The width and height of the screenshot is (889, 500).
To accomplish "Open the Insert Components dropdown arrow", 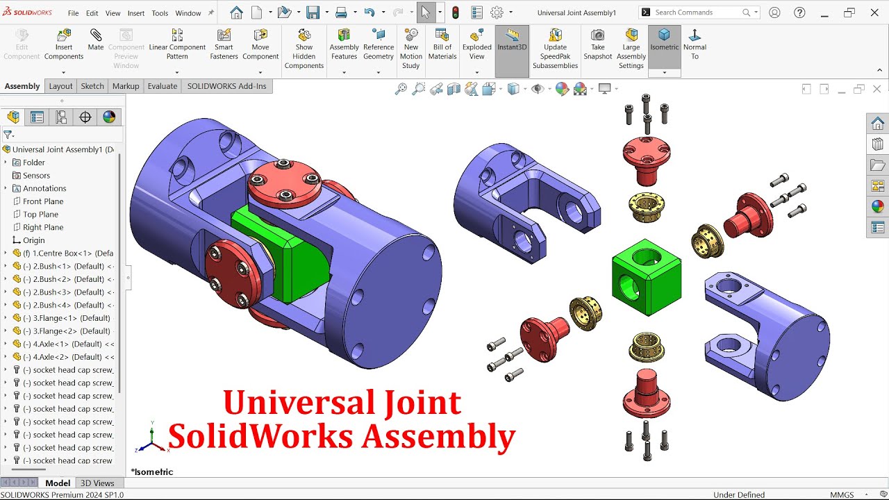I will [64, 72].
